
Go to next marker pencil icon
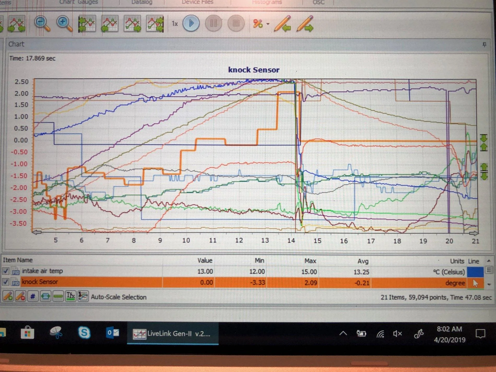click(305, 24)
